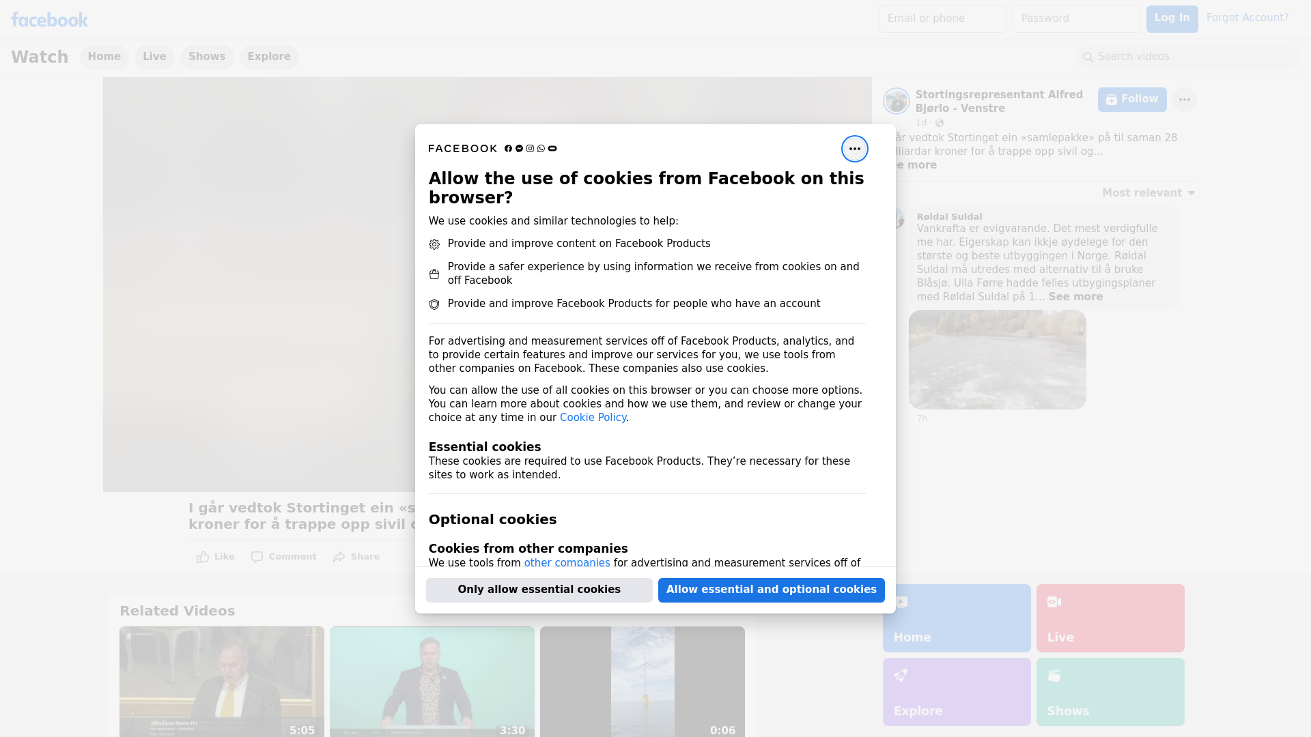This screenshot has width=1311, height=737.
Task: Open the green Shows clapperboard tile
Action: coord(1110,692)
